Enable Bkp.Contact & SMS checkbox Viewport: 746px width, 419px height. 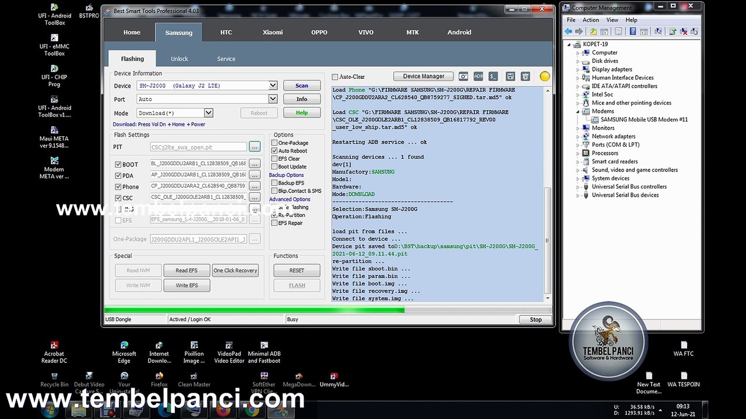click(x=275, y=191)
